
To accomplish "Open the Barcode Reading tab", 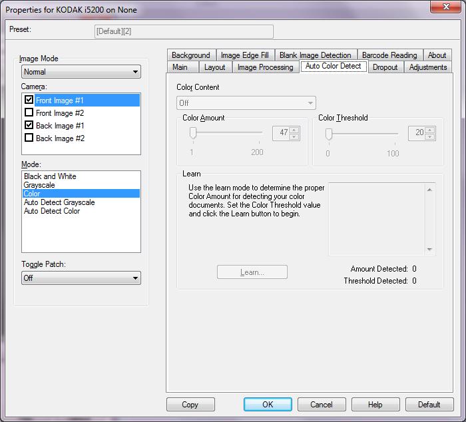I will tap(389, 55).
